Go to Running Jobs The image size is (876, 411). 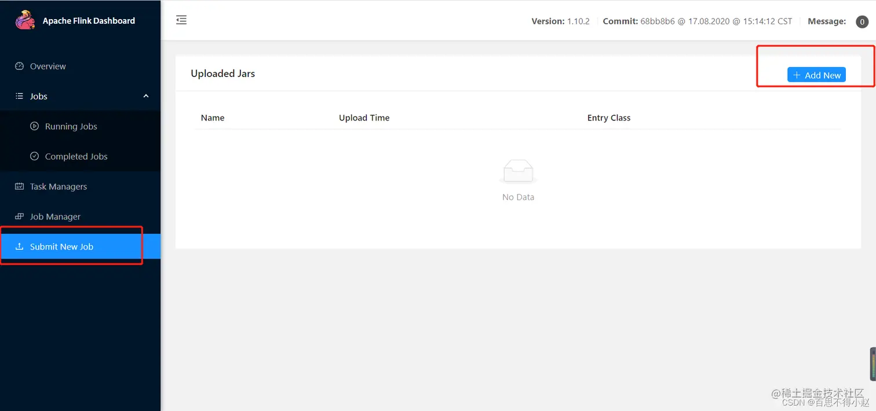pyautogui.click(x=80, y=126)
